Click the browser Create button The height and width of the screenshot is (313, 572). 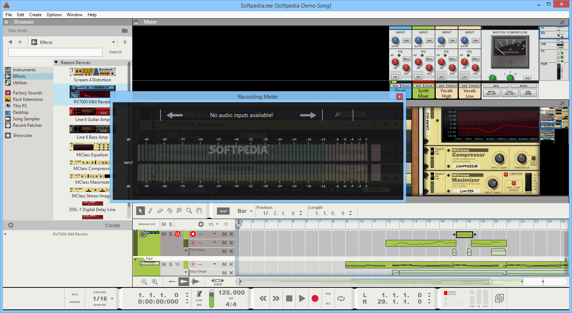click(x=113, y=225)
